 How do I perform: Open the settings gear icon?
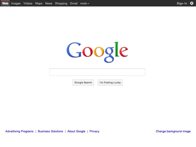(192, 3)
